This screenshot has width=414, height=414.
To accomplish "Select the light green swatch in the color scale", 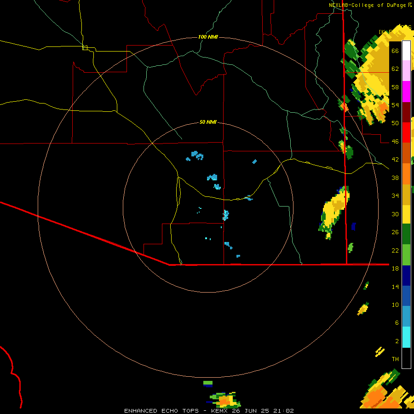I will [x=406, y=255].
